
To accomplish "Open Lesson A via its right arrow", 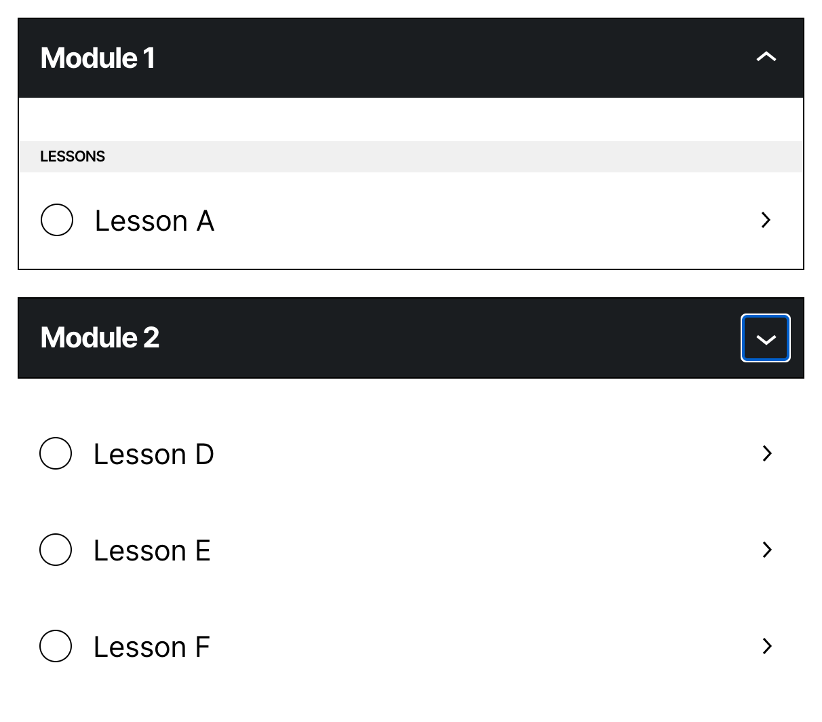I will coord(766,220).
